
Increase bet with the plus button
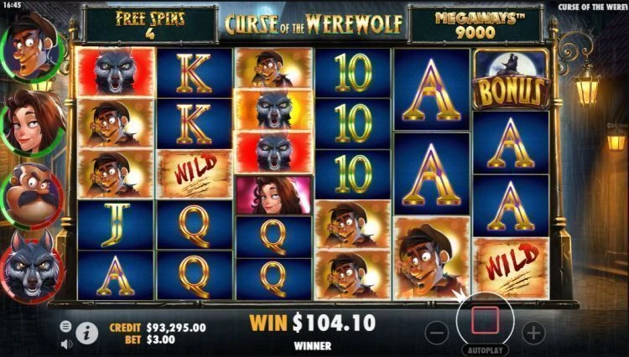(533, 333)
